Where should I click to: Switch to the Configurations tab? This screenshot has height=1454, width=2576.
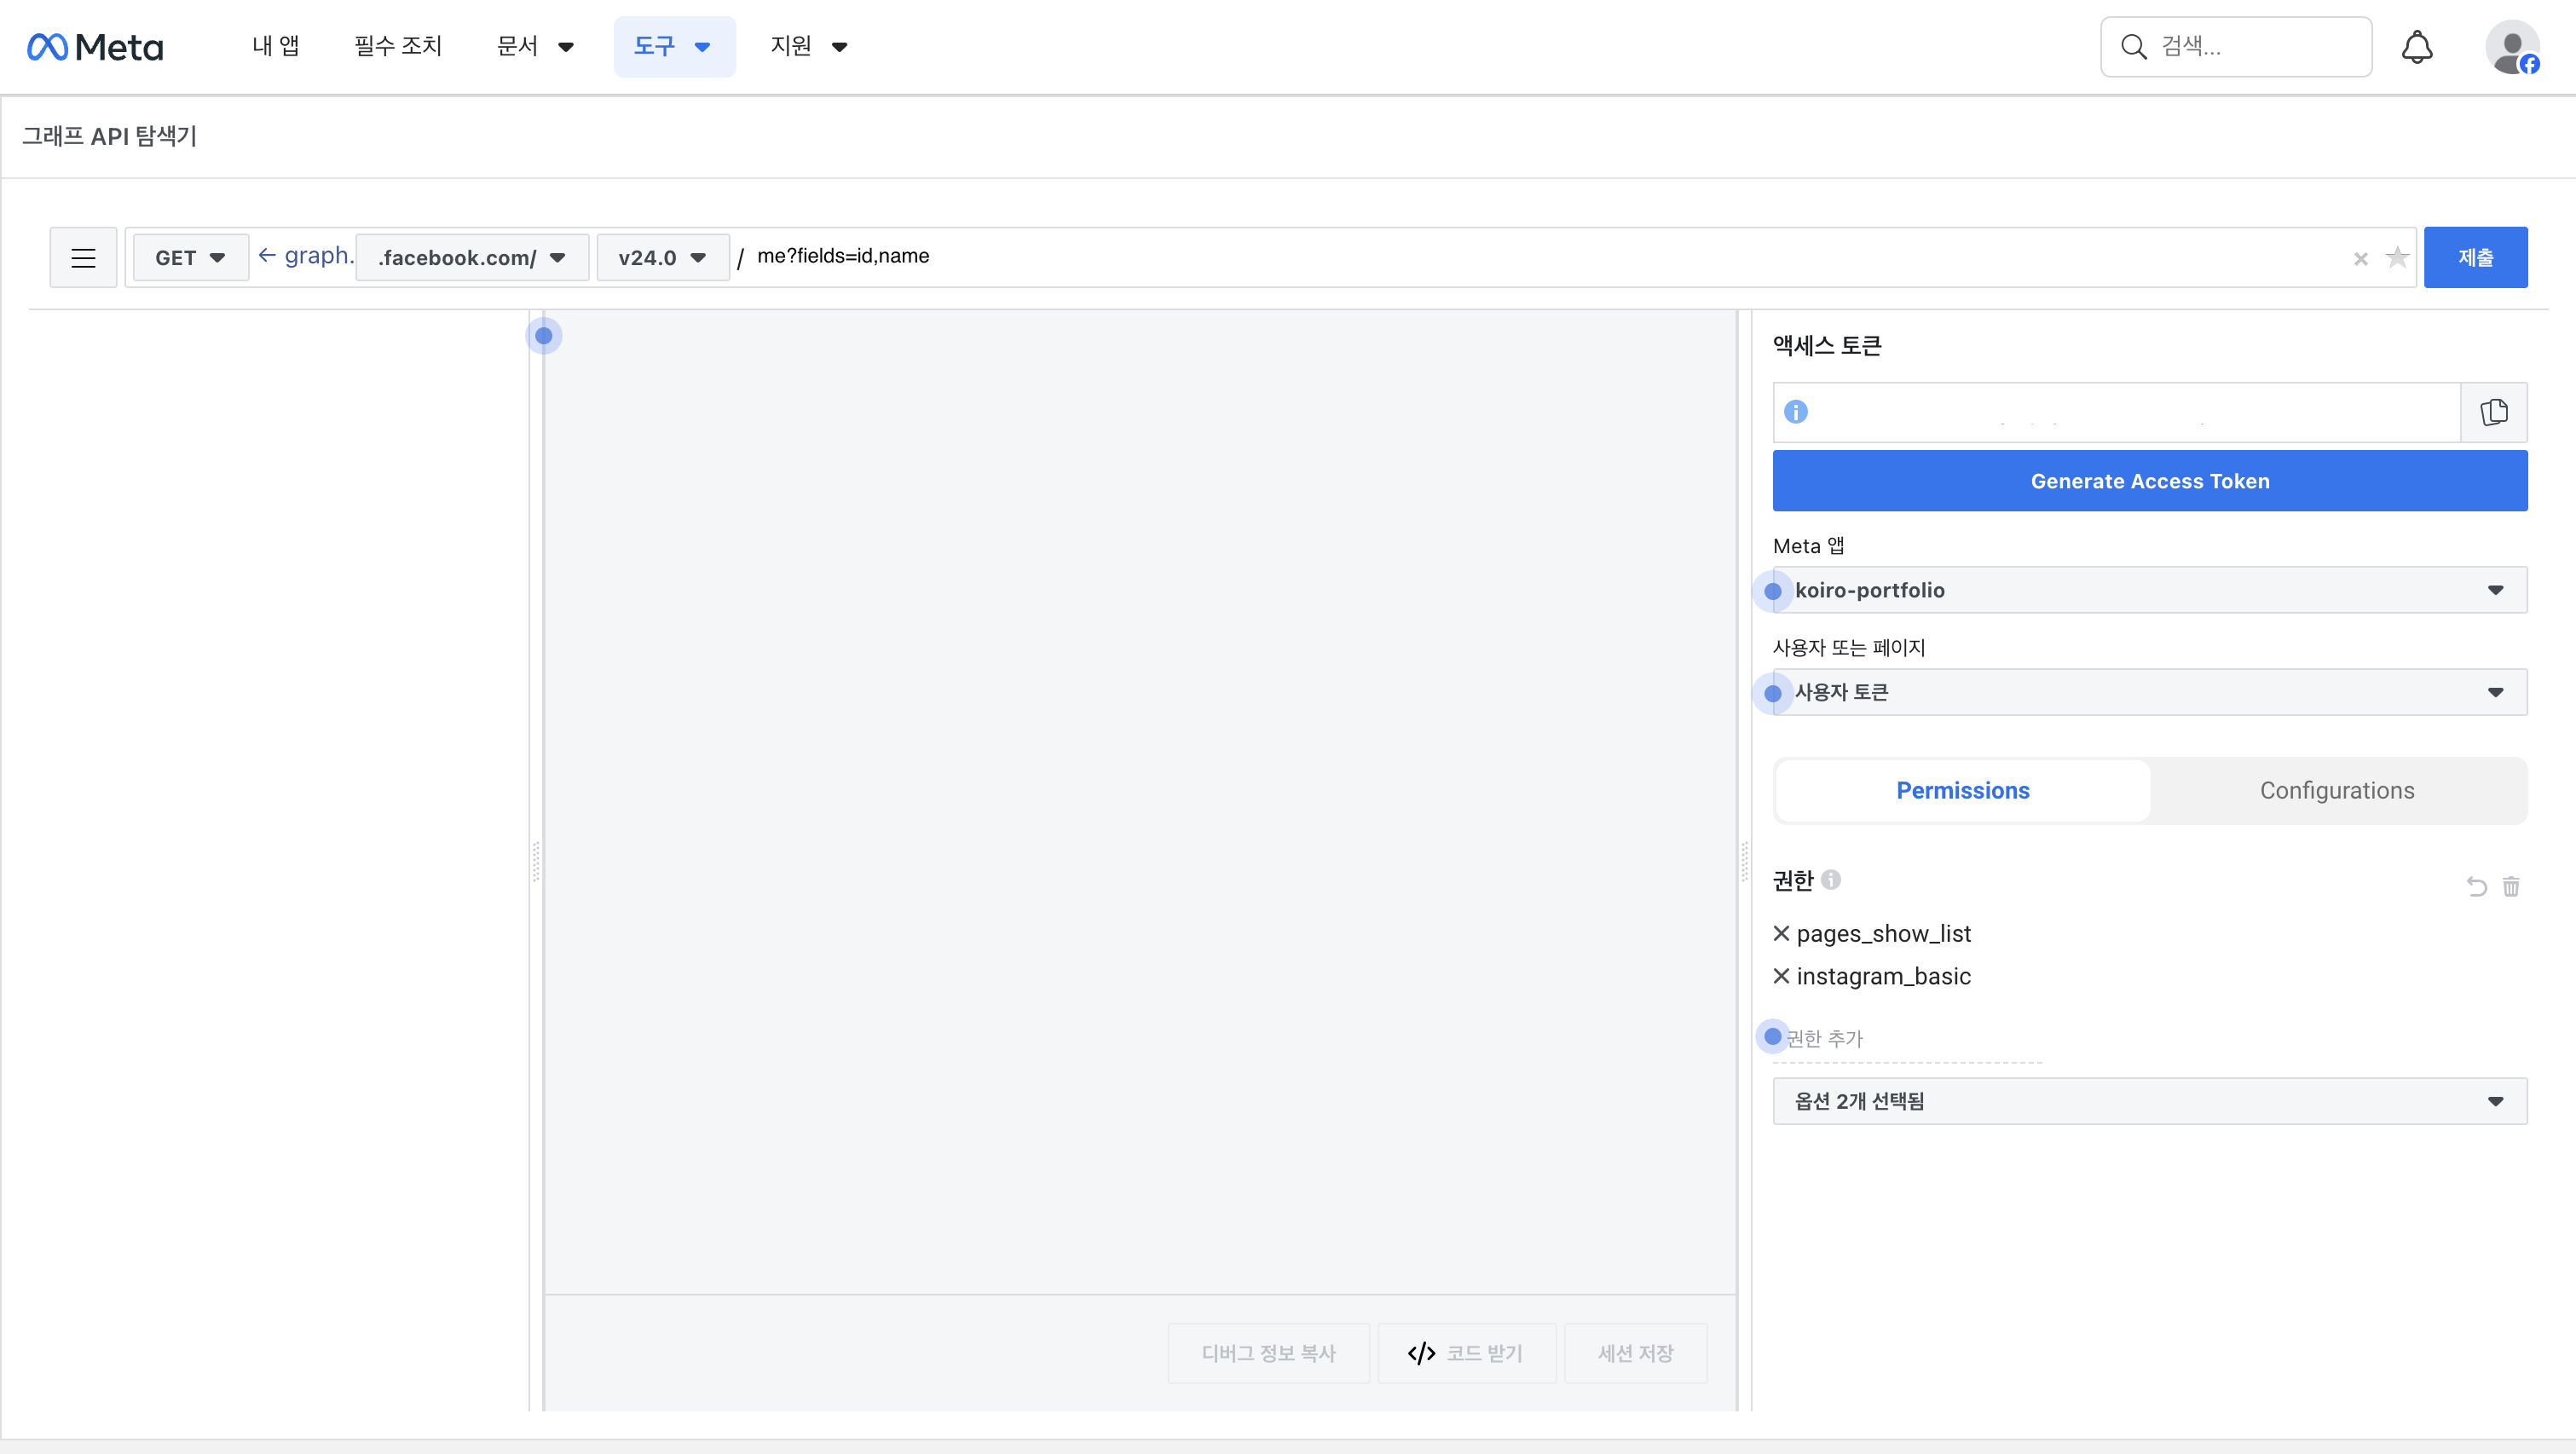[x=2336, y=790]
